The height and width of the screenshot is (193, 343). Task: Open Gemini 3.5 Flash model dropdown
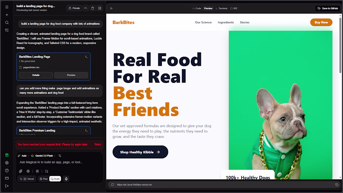click(x=43, y=156)
